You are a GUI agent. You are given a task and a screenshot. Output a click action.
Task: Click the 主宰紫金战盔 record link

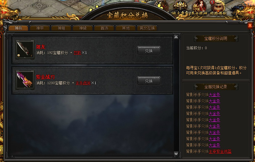coord(220,151)
